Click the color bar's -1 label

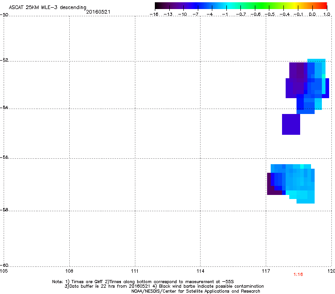[x=225, y=14]
